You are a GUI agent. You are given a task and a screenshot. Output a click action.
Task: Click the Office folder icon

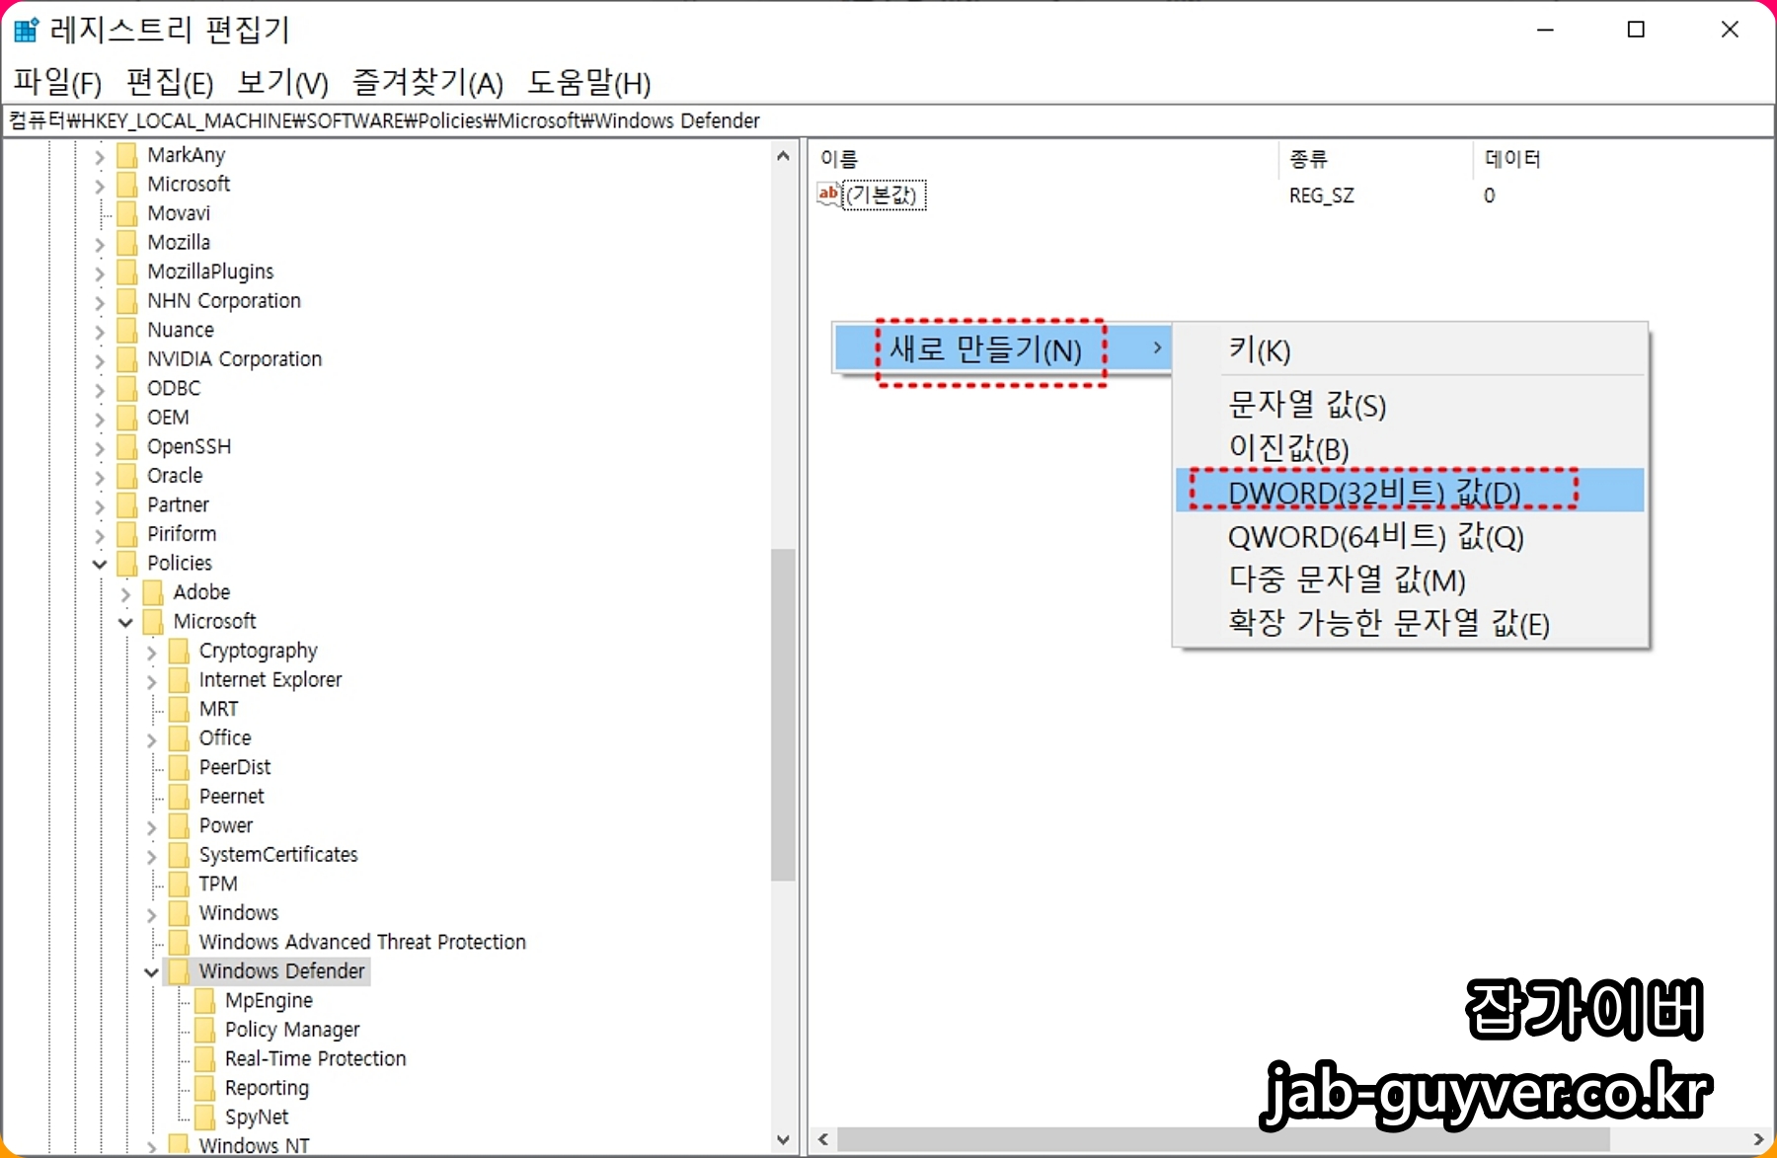[x=179, y=738]
